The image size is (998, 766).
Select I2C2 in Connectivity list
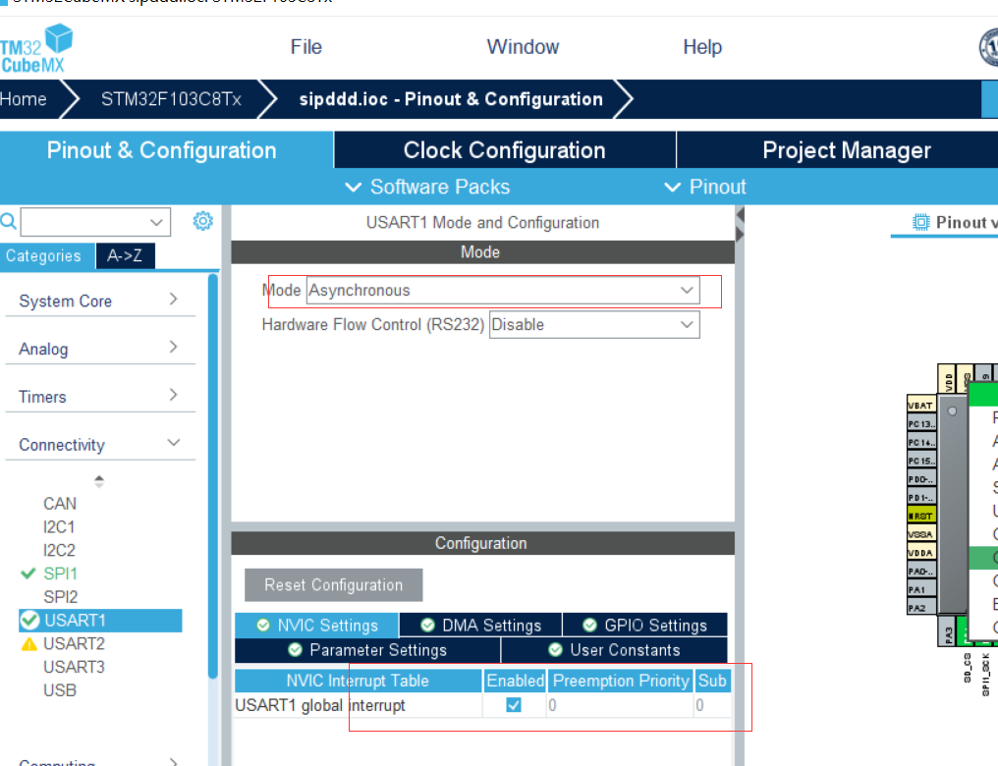[59, 550]
